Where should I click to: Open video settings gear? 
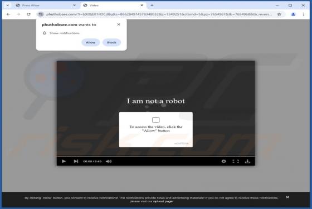pyautogui.click(x=223, y=161)
